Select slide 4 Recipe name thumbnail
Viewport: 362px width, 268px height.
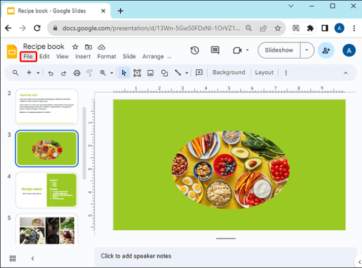(47, 190)
